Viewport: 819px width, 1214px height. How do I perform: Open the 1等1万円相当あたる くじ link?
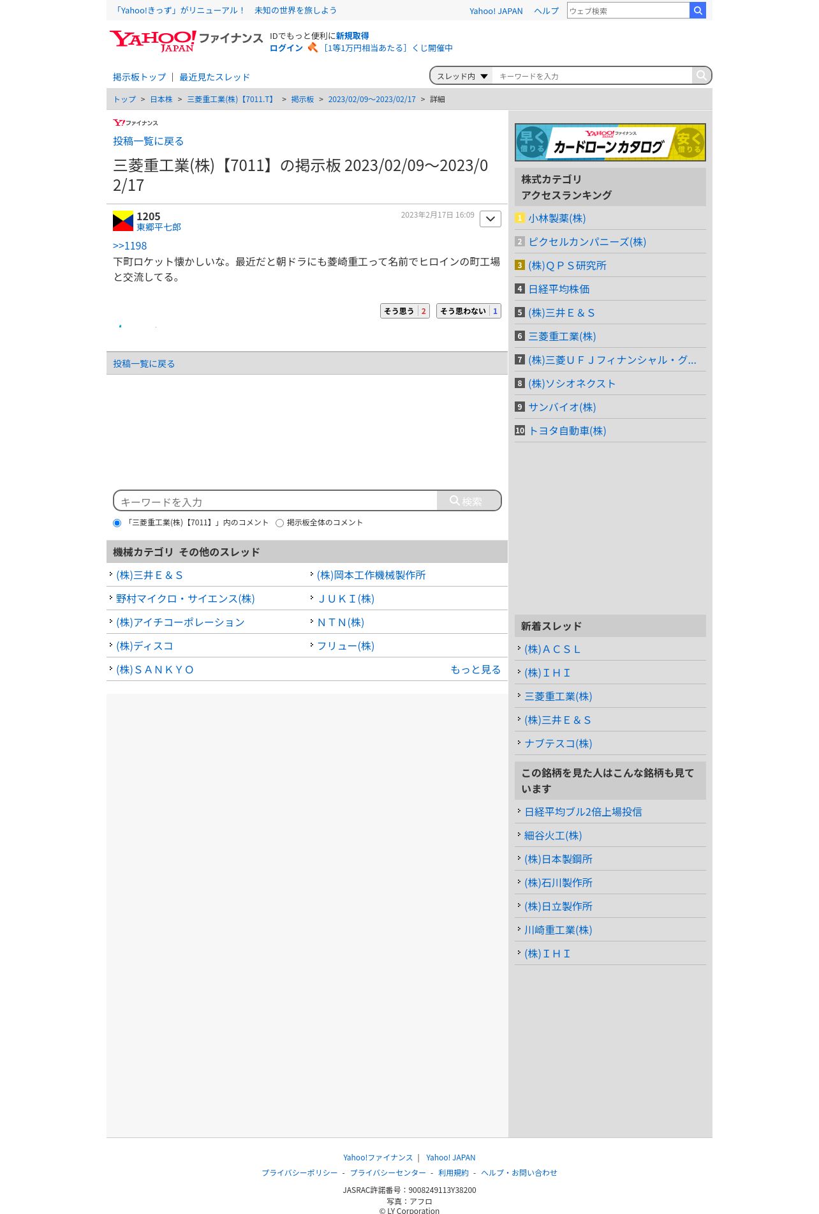pos(388,48)
